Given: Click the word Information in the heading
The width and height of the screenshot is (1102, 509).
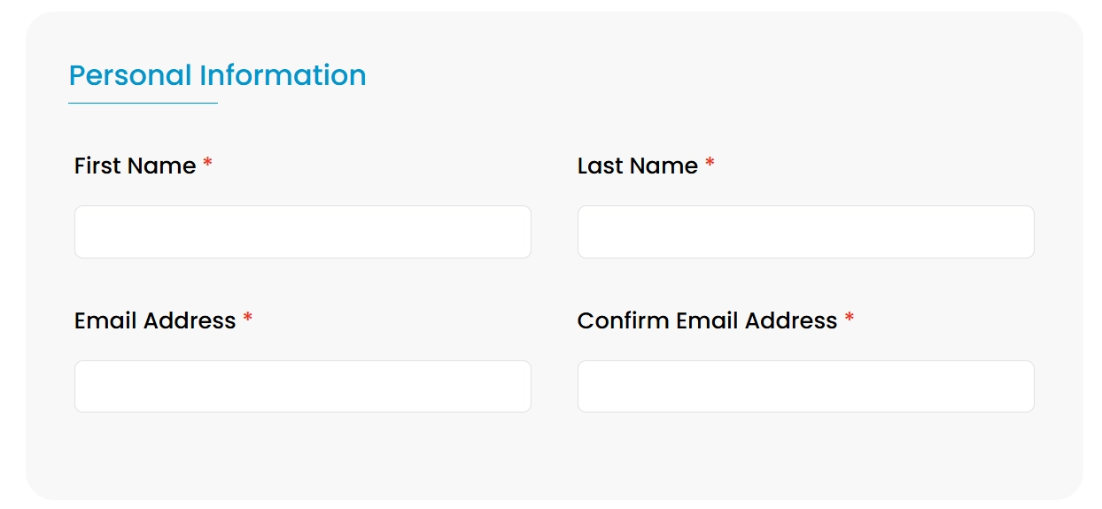Looking at the screenshot, I should pos(283,75).
